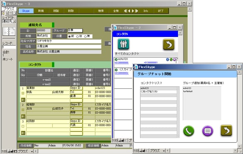Click the olive back arrow in group chat window

226,130
